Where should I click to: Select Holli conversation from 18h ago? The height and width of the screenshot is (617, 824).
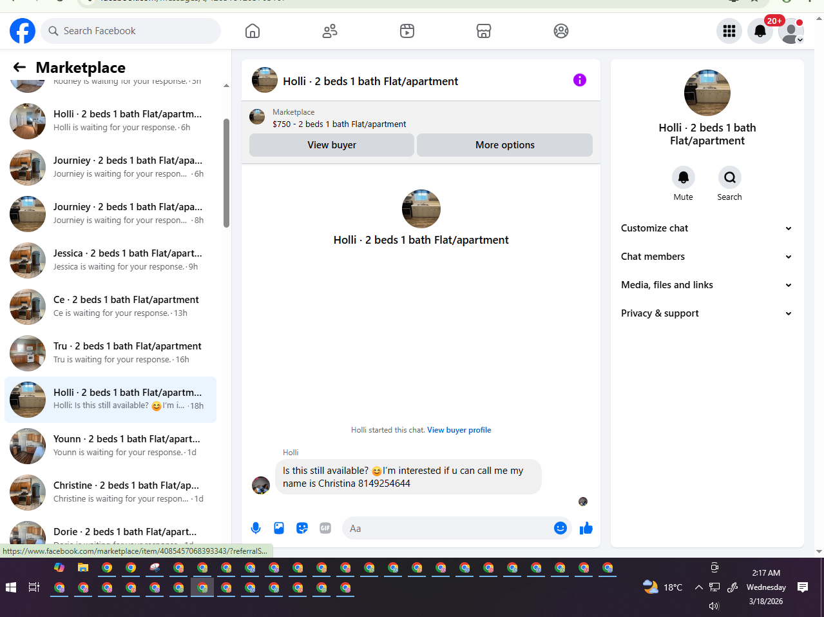coord(111,400)
